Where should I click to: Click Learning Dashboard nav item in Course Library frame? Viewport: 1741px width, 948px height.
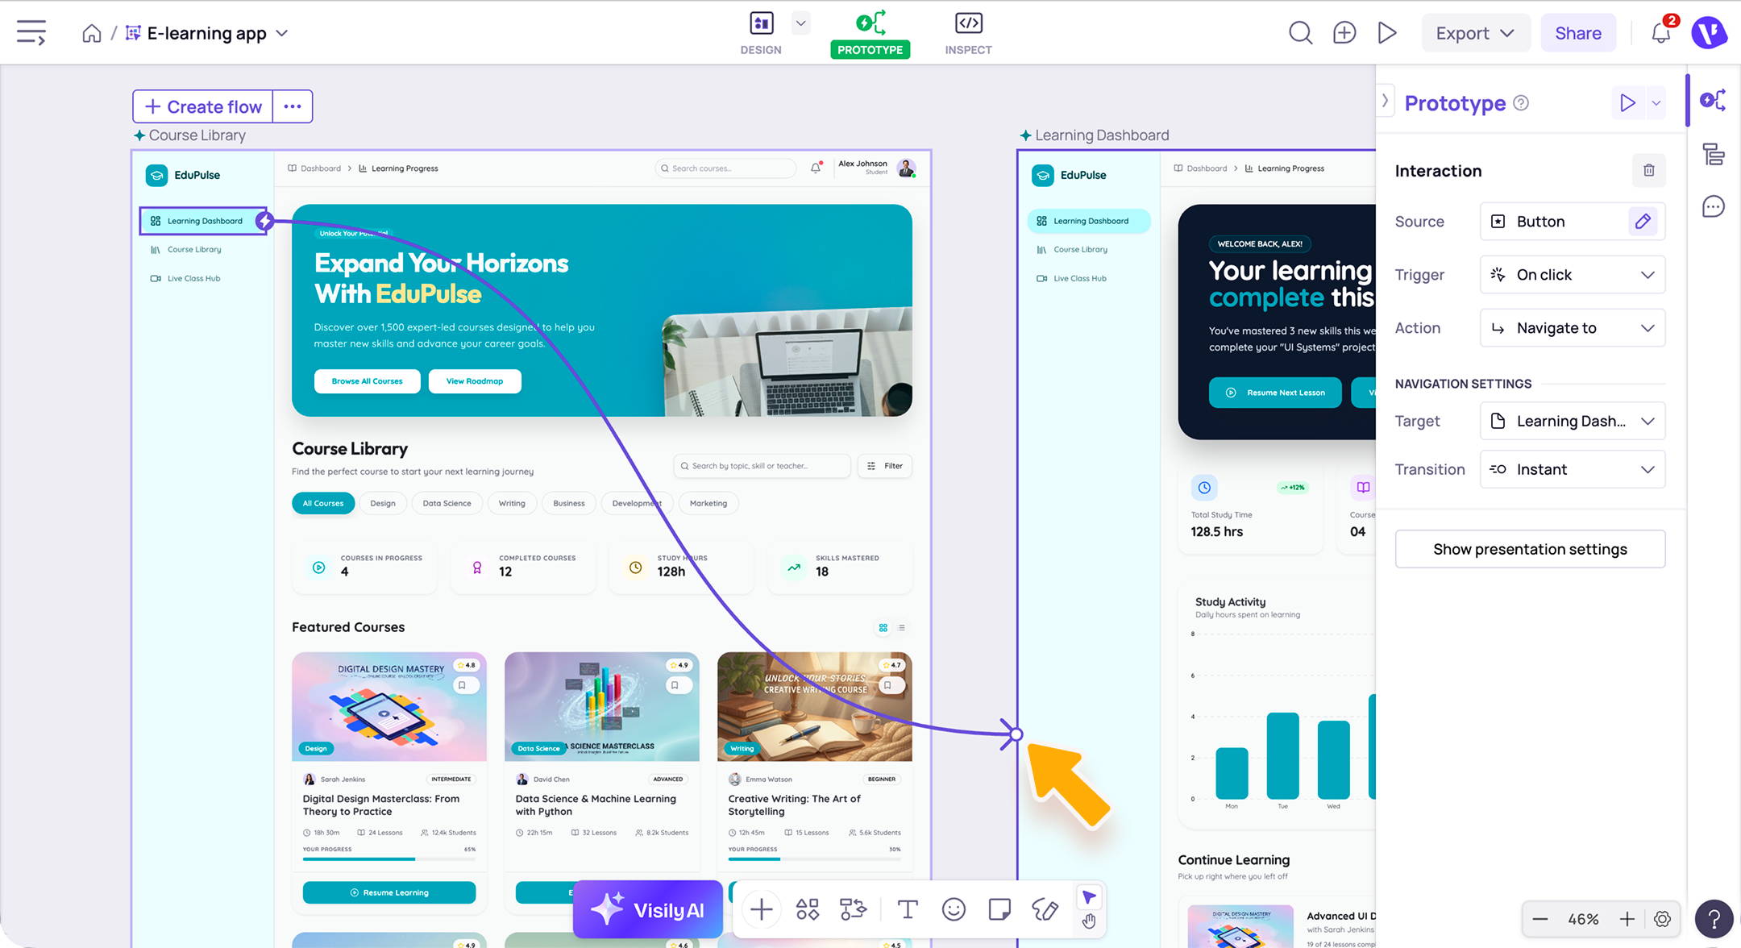click(x=203, y=221)
